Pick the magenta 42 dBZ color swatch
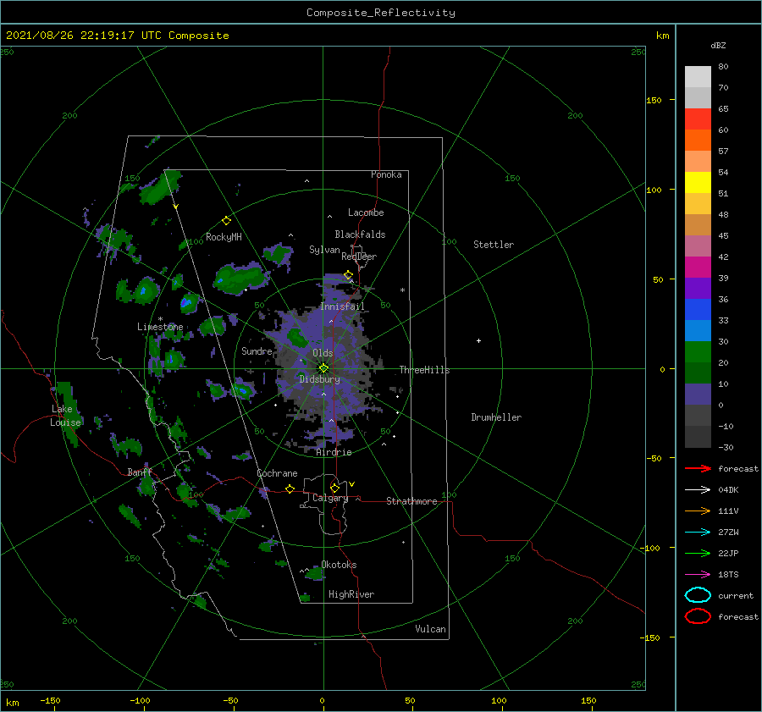The image size is (762, 712). (698, 267)
